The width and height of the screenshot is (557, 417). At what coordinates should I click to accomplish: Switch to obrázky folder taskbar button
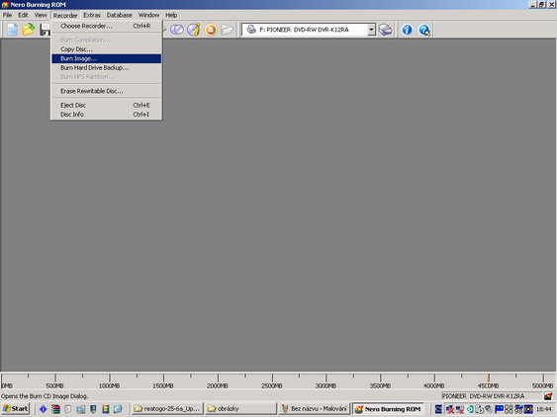point(240,409)
